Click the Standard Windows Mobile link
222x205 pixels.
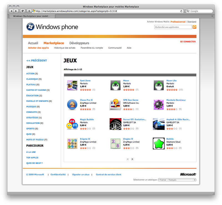pyautogui.click(x=192, y=22)
